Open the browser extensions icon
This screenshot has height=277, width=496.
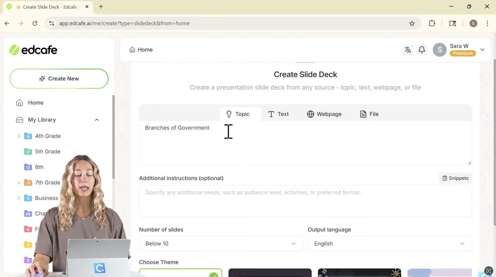pos(432,24)
